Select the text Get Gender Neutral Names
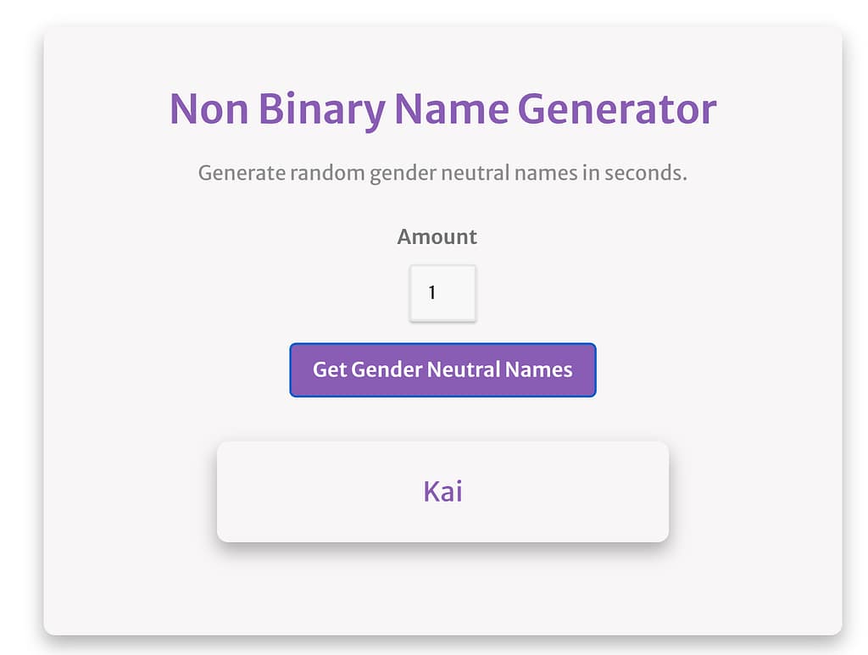Screen dimensions: 868x655 tap(442, 369)
